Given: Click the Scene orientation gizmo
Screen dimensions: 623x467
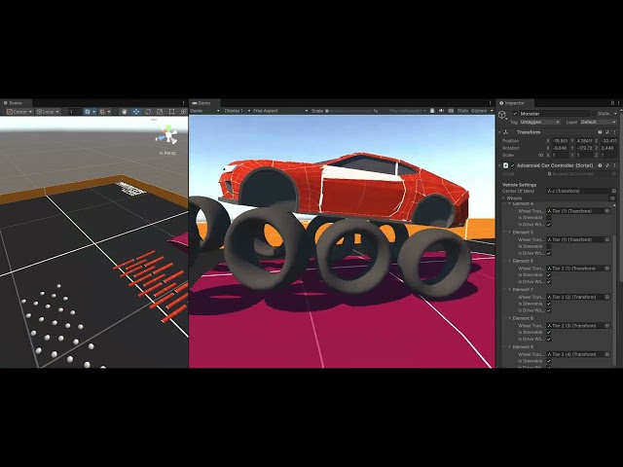Looking at the screenshot, I should pyautogui.click(x=168, y=135).
